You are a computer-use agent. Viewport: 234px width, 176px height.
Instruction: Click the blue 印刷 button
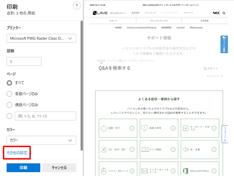point(23,168)
